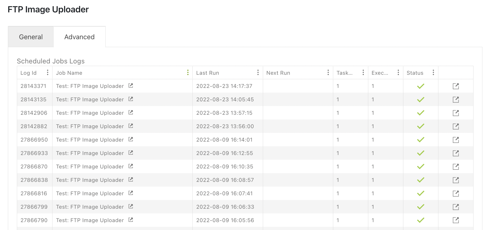Open job link icon for log 28142906

(130, 112)
